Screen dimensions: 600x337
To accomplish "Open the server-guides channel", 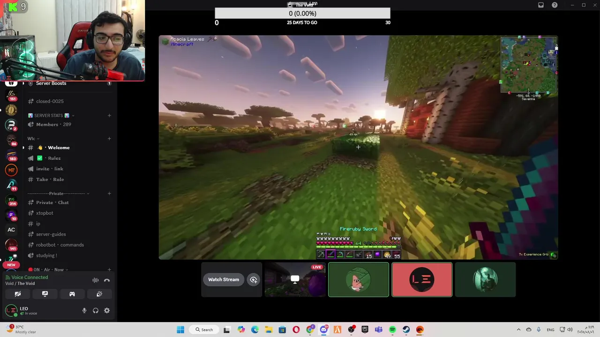I will point(51,234).
